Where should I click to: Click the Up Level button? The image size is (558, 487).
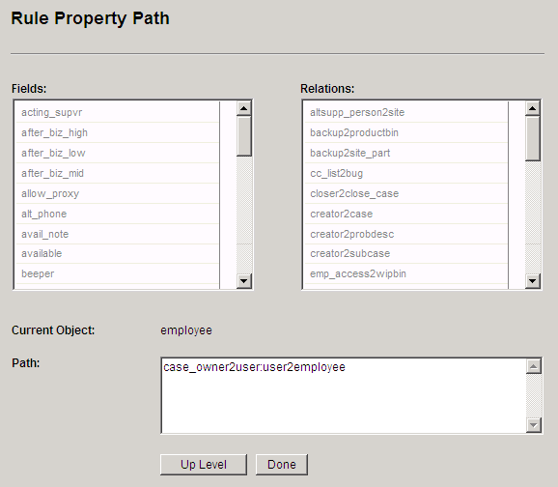[204, 465]
